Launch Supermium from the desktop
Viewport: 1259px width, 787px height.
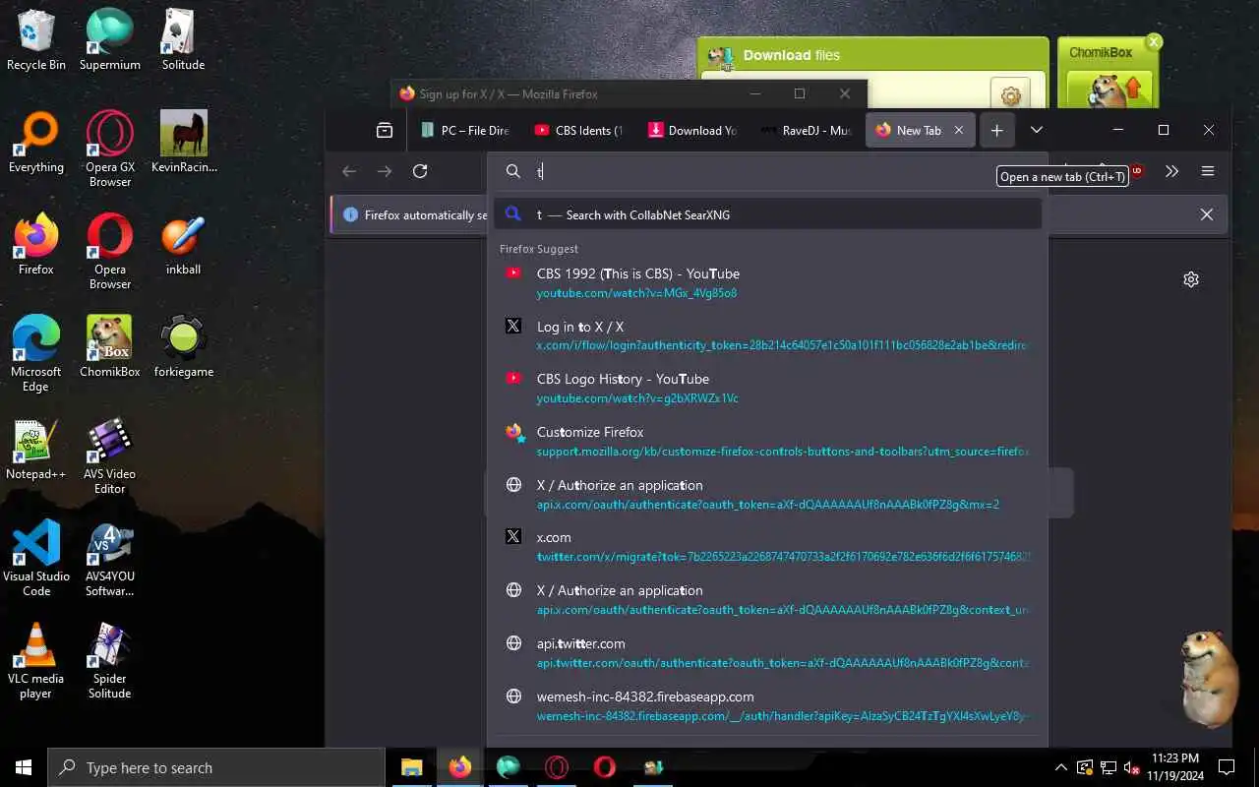click(110, 39)
